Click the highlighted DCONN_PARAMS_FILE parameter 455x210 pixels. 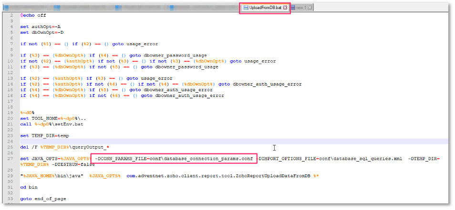pos(174,158)
